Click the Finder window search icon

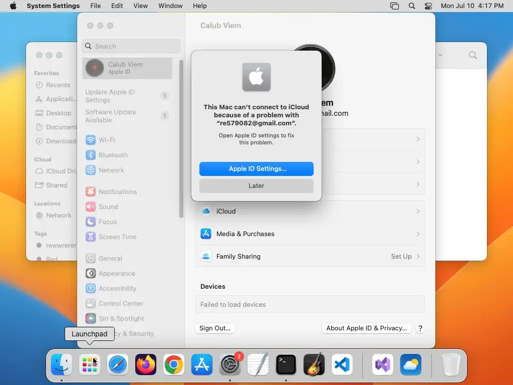tap(473, 55)
